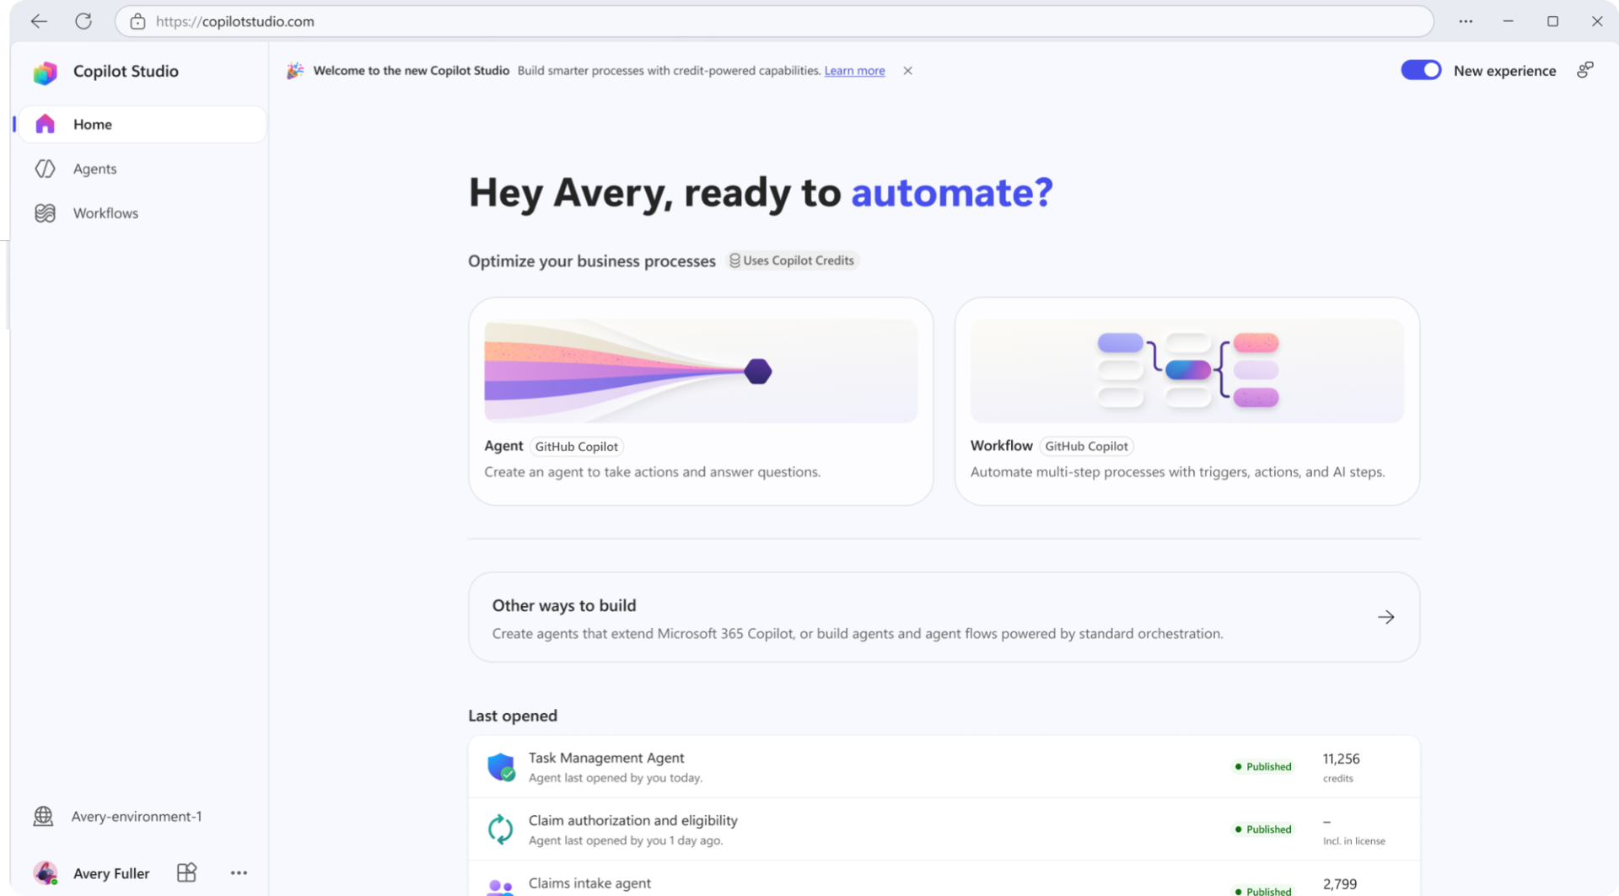Click the Last opened heading
The height and width of the screenshot is (896, 1619).
(513, 716)
